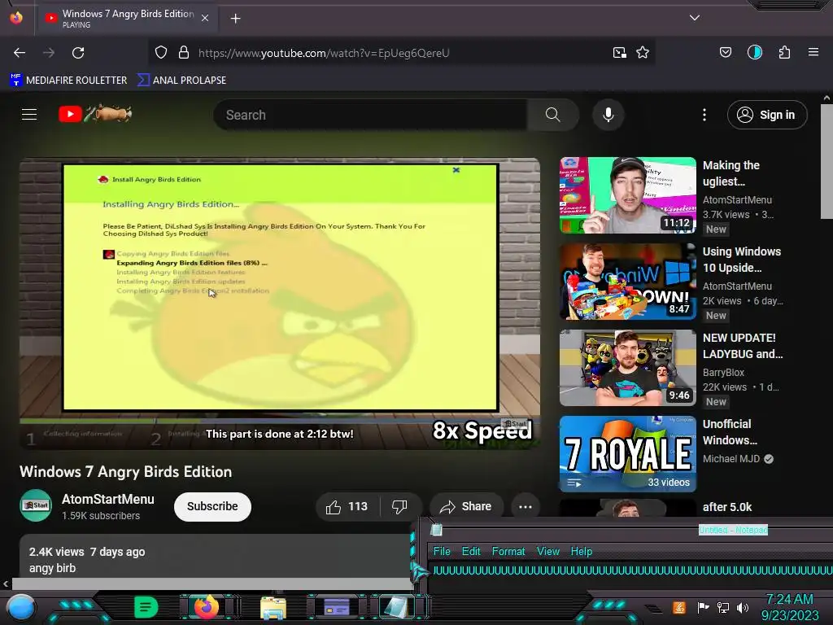The width and height of the screenshot is (833, 625).
Task: Open the purple window taskbar icon
Action: coord(336,607)
